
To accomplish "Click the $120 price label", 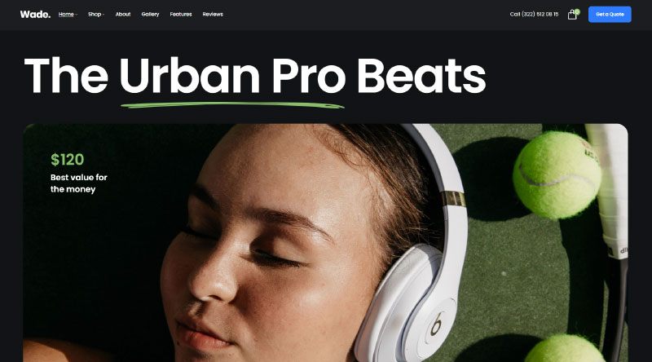I will [68, 159].
